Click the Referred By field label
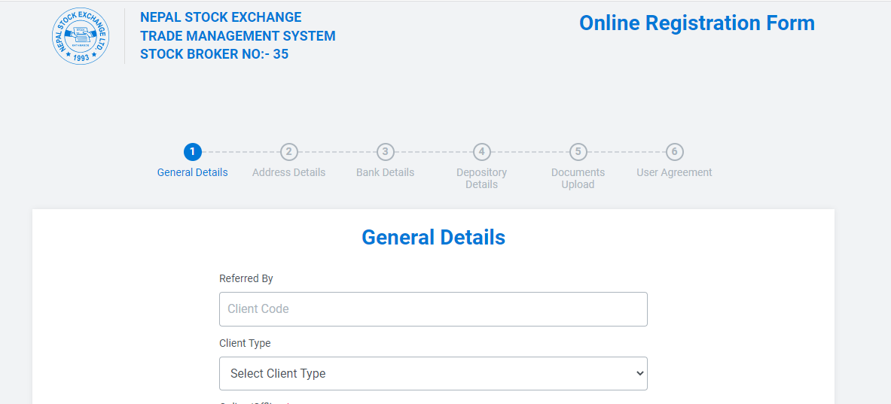The width and height of the screenshot is (891, 404). point(246,278)
